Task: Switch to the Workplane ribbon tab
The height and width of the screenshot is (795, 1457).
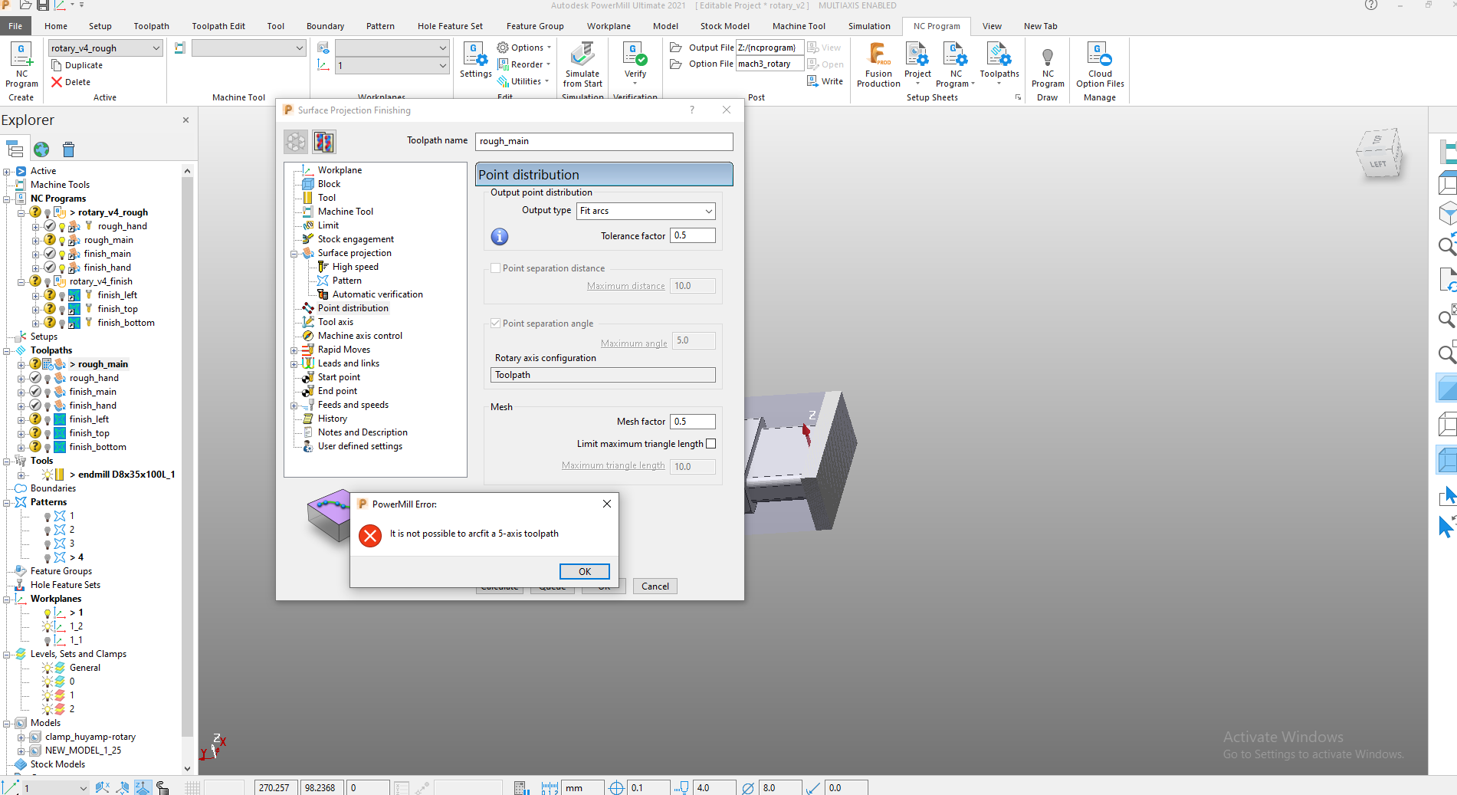Action: pos(609,26)
